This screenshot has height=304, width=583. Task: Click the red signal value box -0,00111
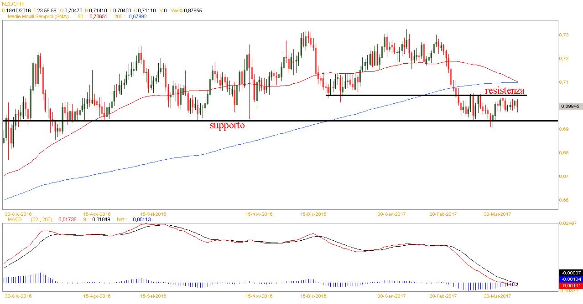[570, 285]
